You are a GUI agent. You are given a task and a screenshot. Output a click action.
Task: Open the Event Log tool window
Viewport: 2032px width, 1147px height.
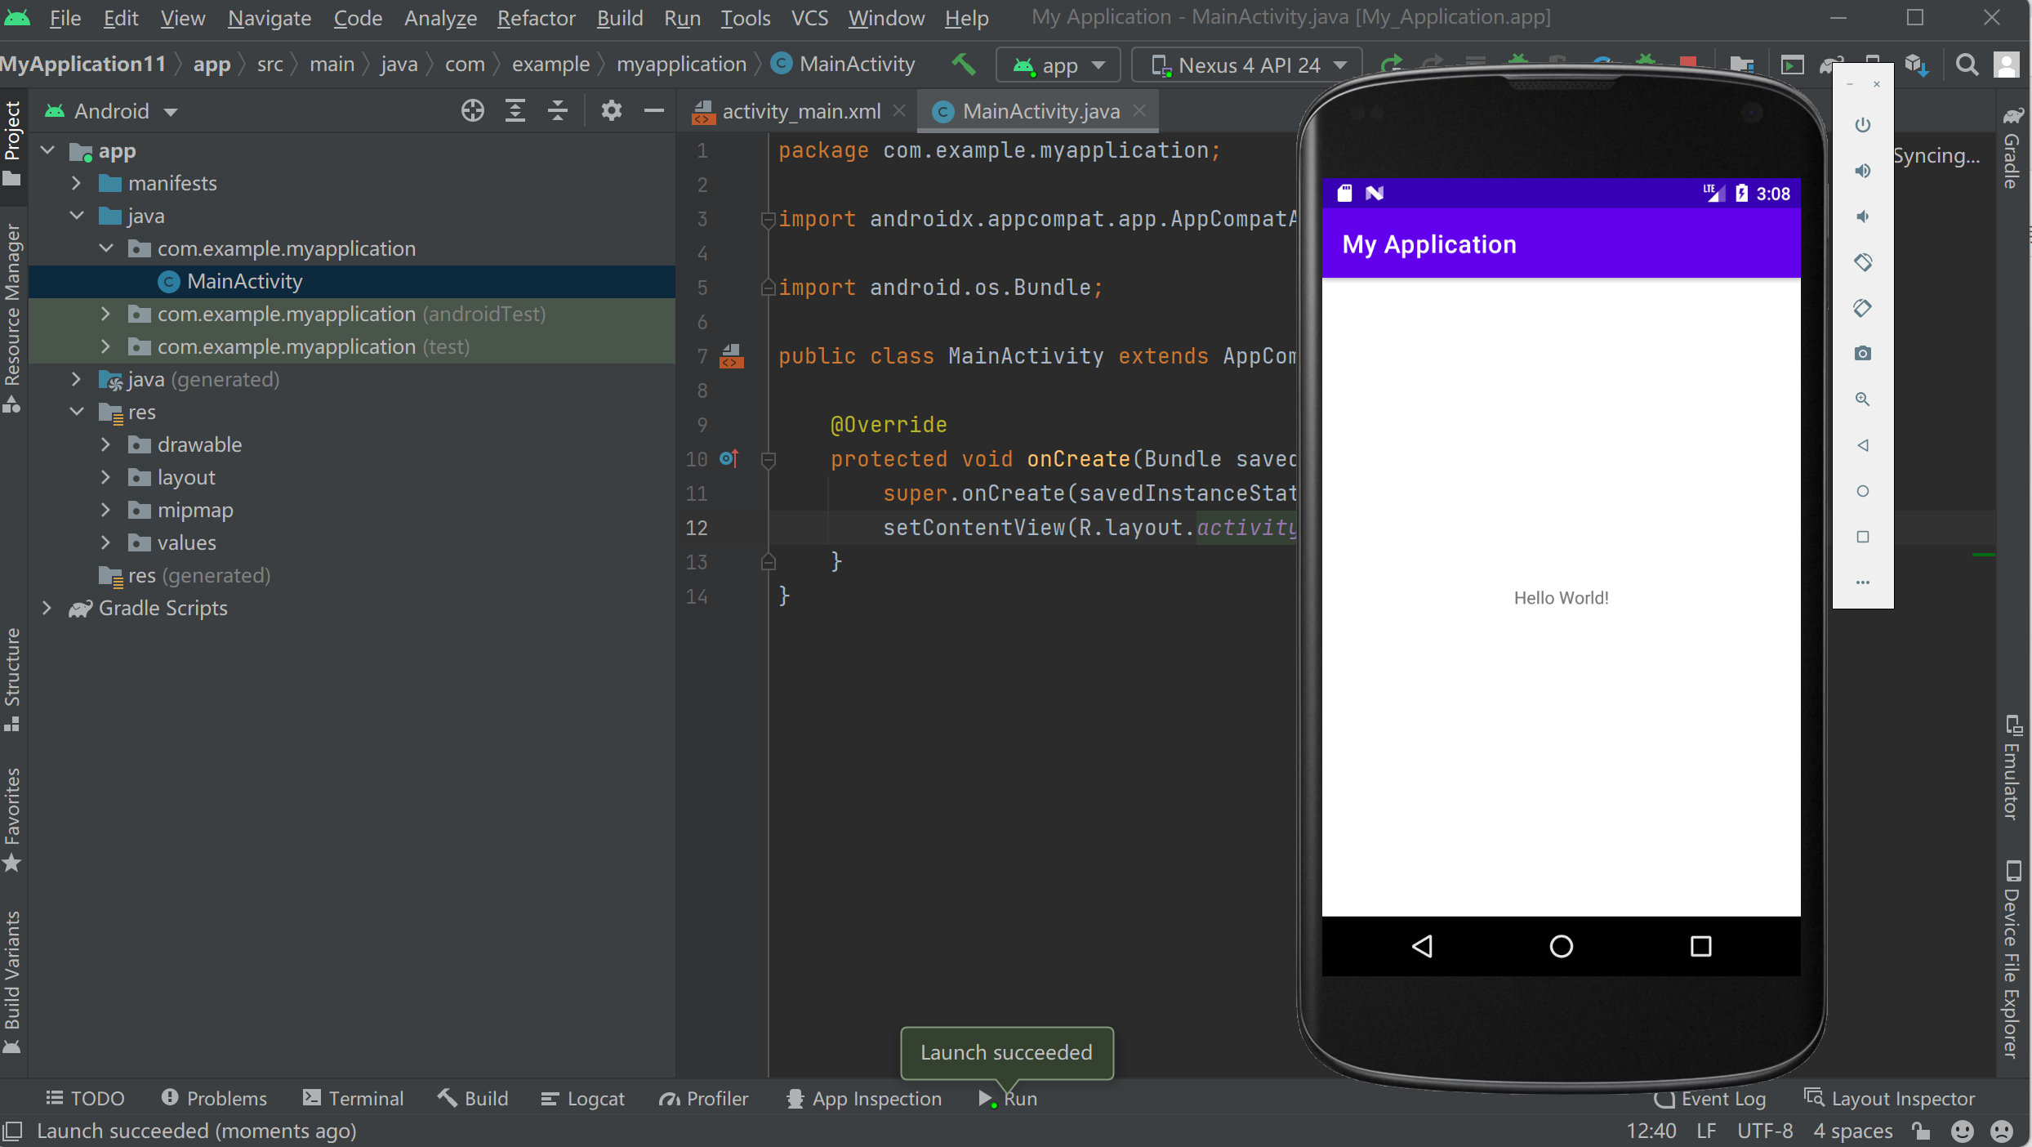[1709, 1098]
